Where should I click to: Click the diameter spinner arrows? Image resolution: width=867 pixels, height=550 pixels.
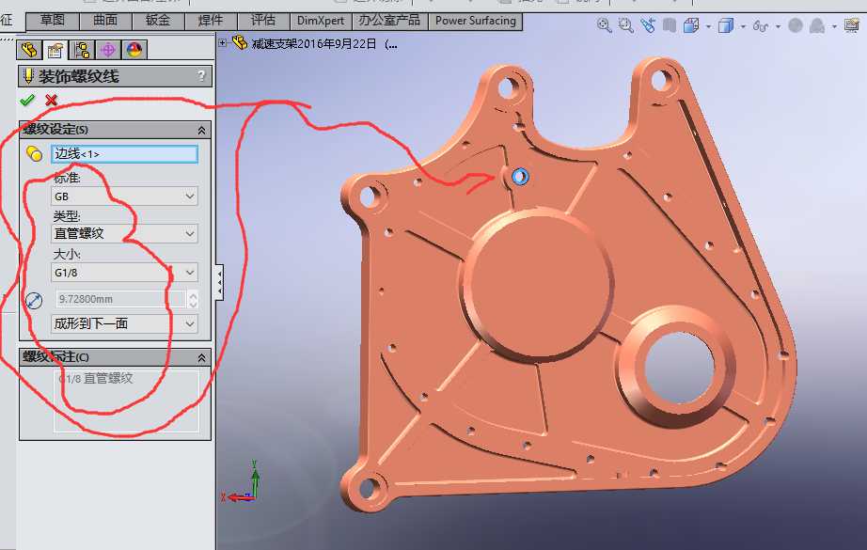(193, 299)
